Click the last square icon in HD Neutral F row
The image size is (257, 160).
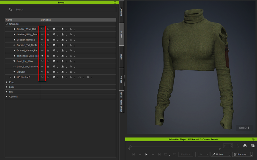(x=88, y=77)
